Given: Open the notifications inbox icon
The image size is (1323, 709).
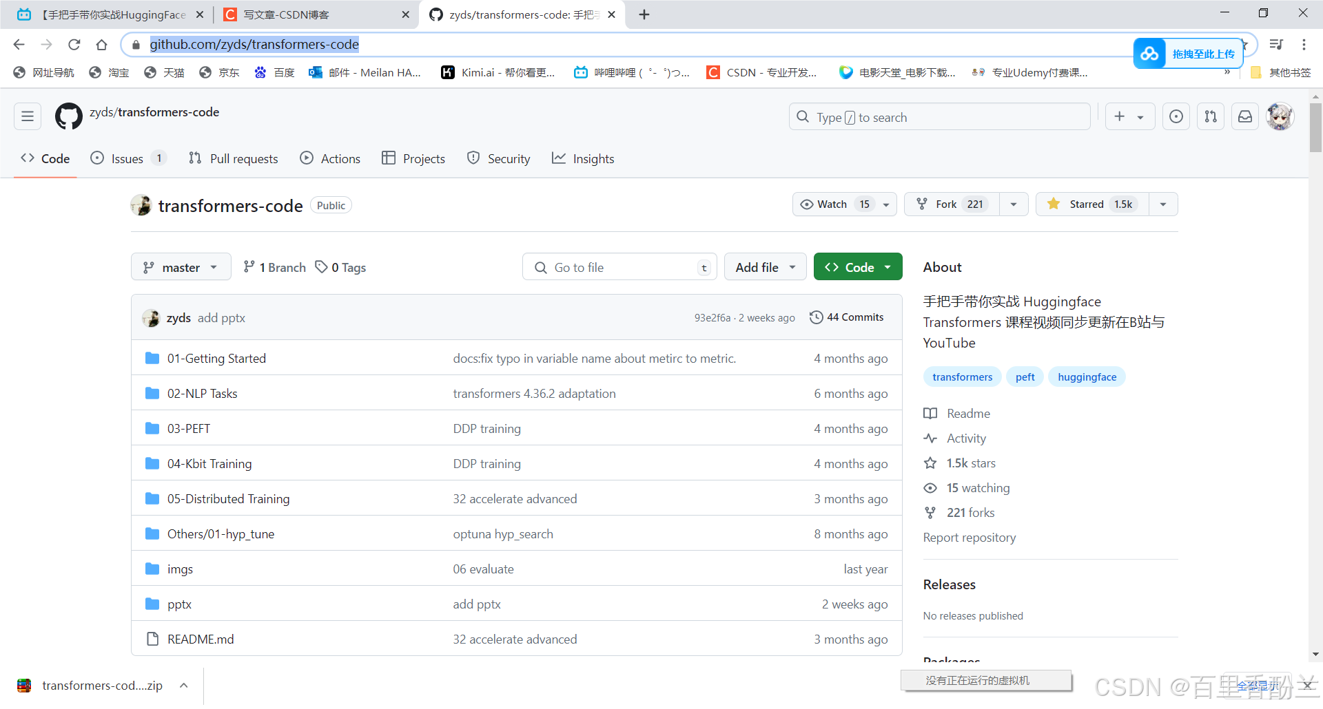Looking at the screenshot, I should click(x=1245, y=117).
